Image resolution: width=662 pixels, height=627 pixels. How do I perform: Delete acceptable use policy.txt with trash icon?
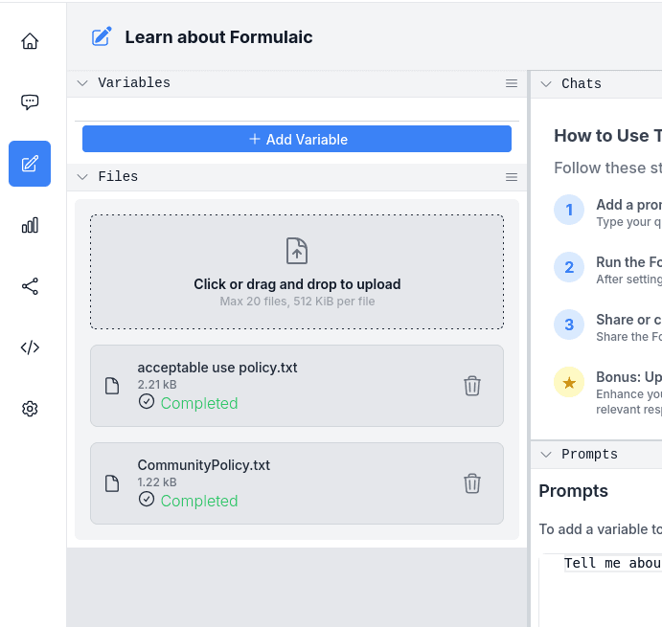pos(472,386)
